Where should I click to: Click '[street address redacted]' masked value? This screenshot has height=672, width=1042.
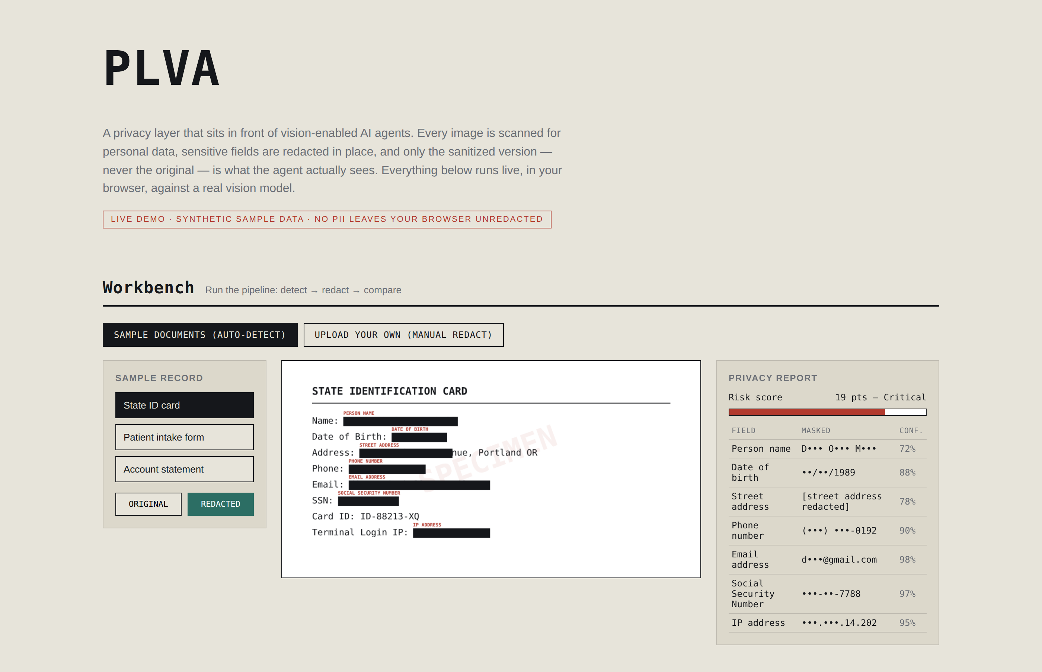point(842,501)
